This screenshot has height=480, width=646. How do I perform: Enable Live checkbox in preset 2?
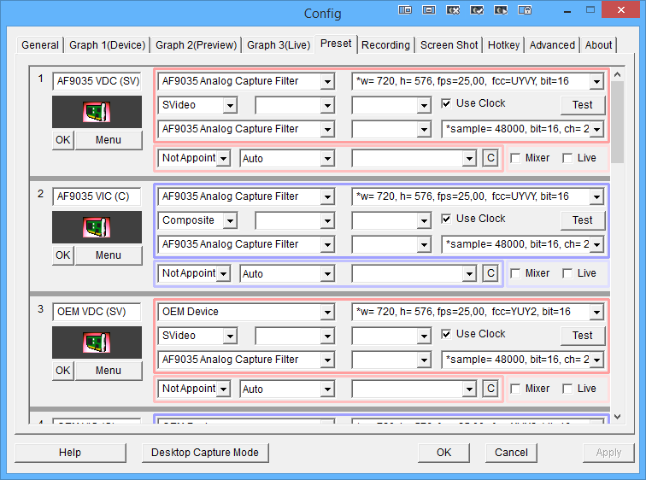pos(567,273)
